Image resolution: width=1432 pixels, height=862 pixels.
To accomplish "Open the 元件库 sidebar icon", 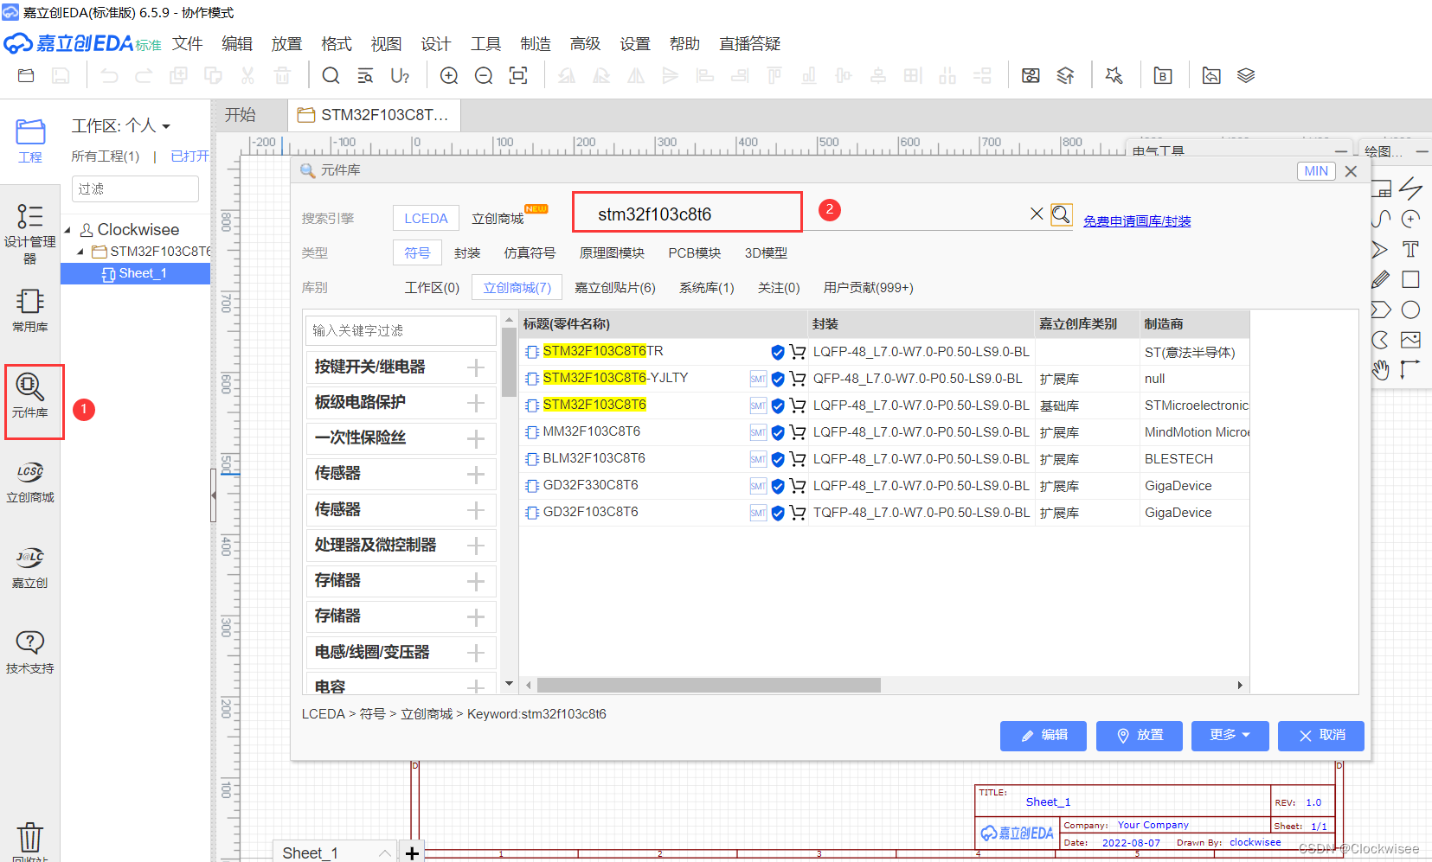I will [x=30, y=396].
